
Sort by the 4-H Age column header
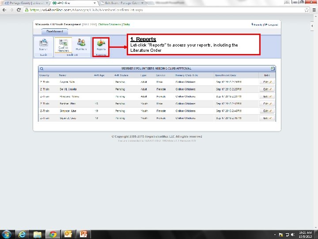(99, 75)
